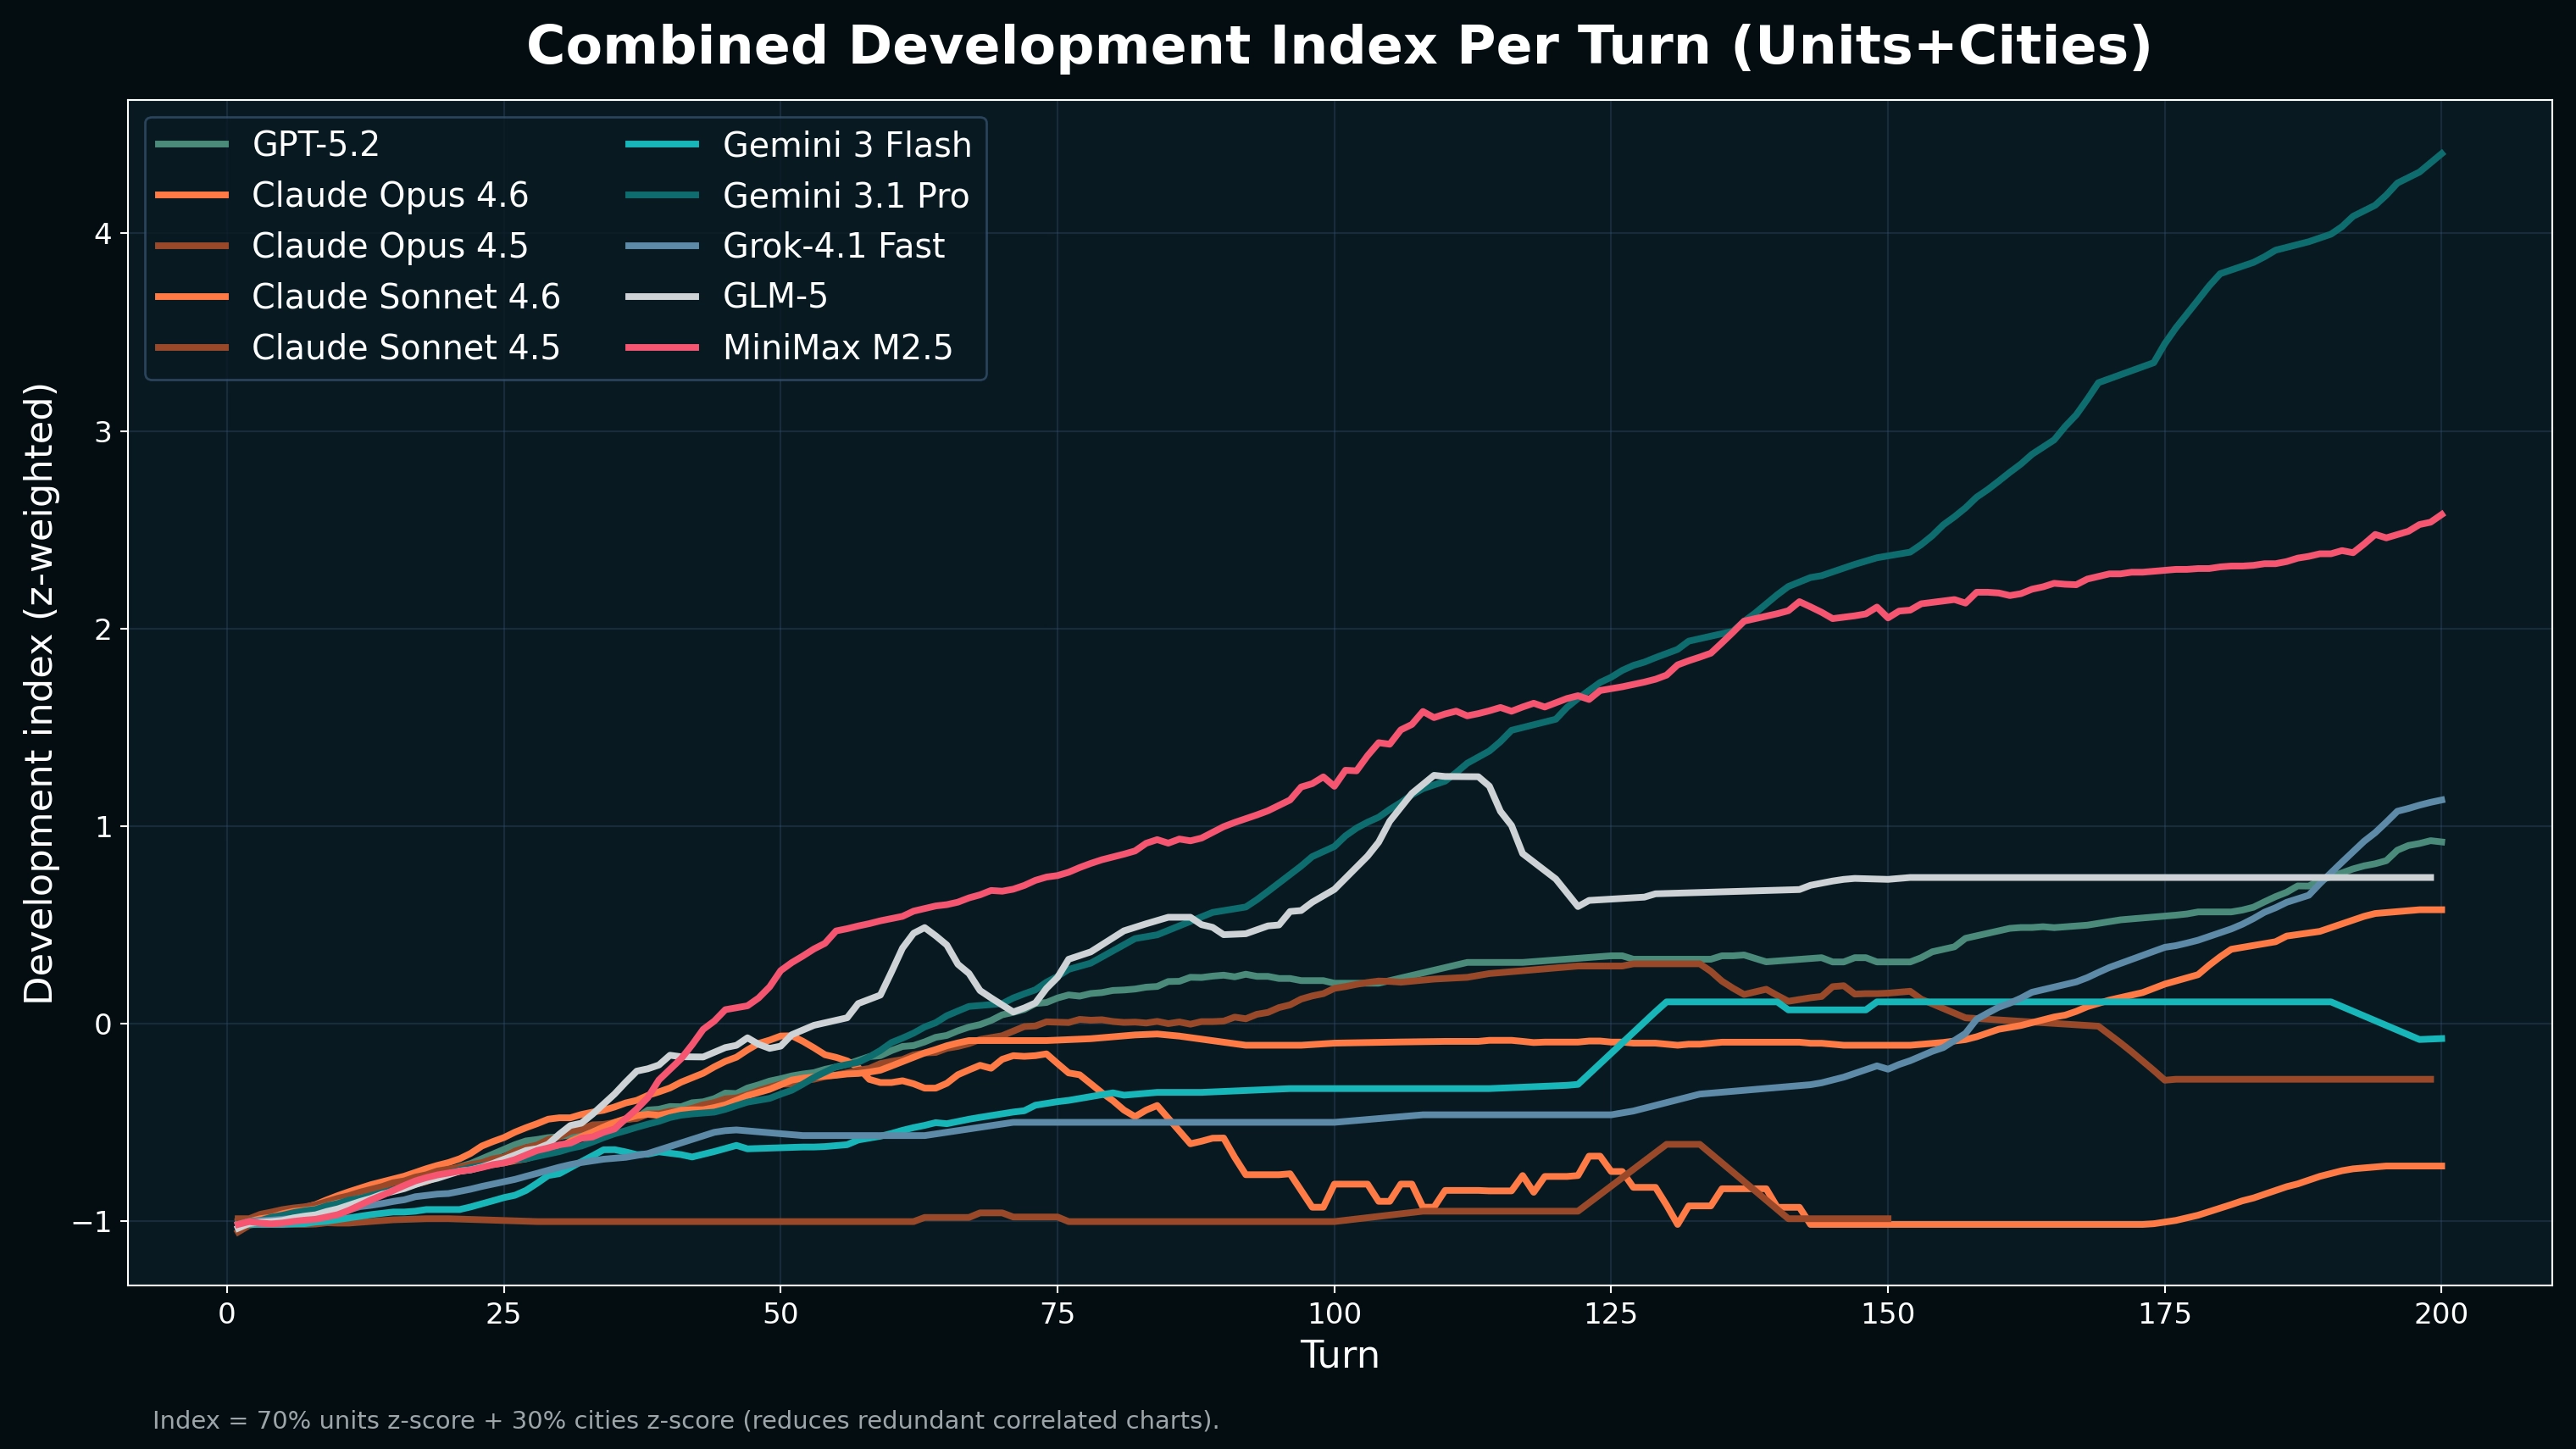Click the x-axis label "Turn" below the ticks

(1340, 1355)
